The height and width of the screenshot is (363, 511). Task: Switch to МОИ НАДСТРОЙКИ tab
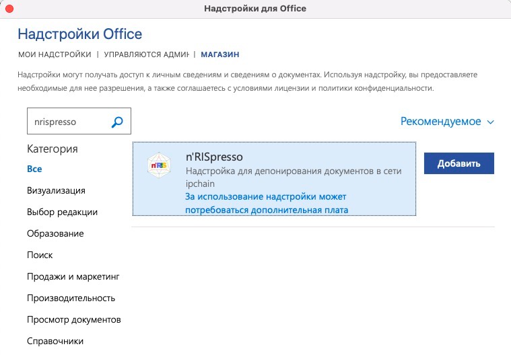[x=55, y=54]
